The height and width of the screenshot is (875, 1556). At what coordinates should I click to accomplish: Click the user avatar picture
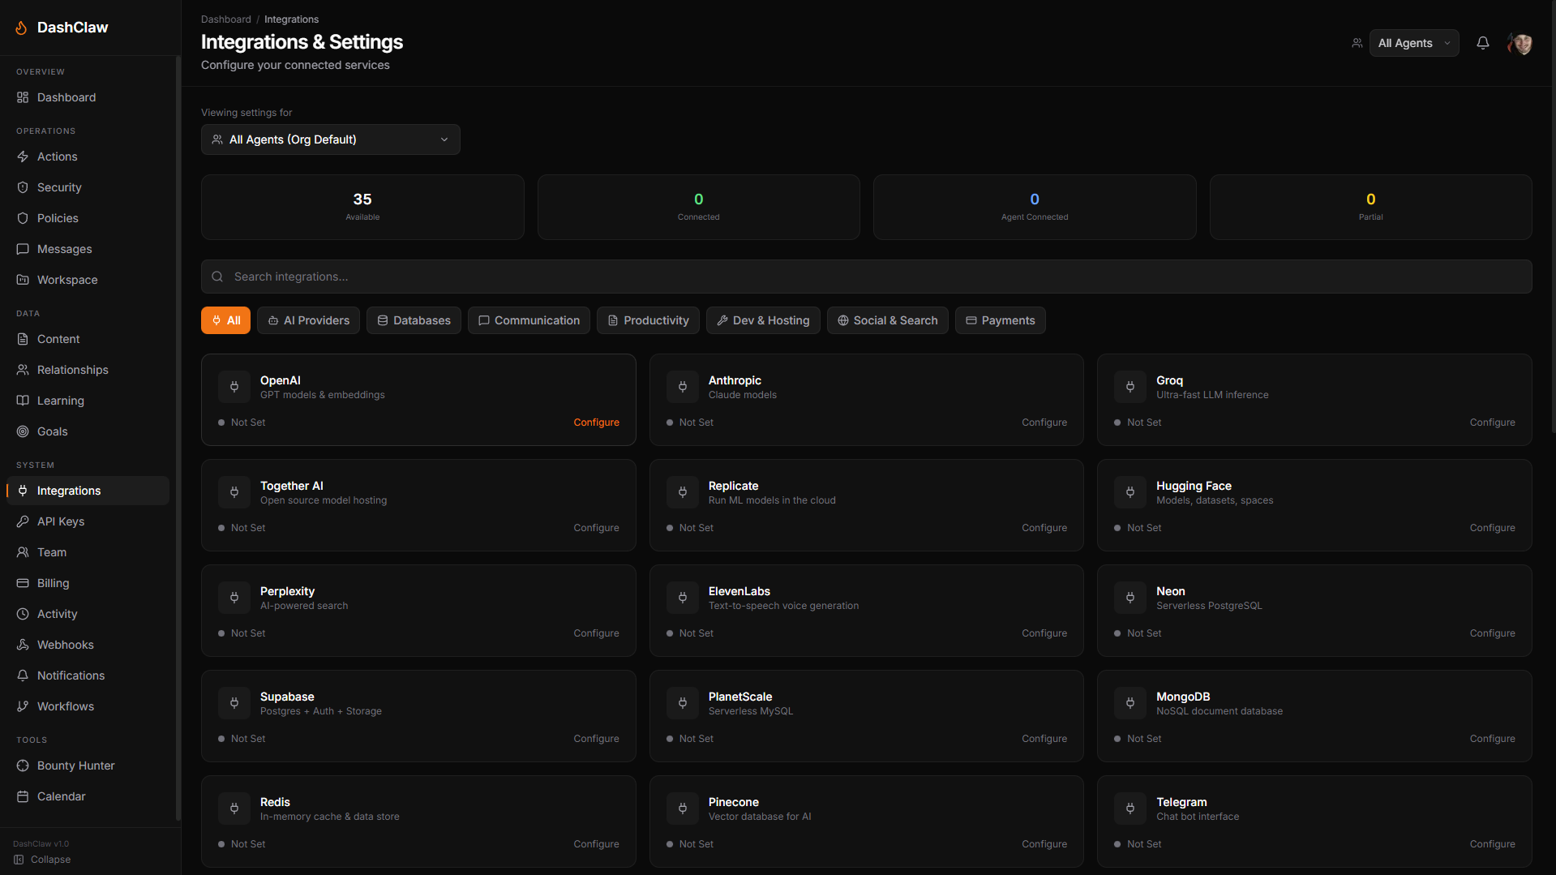click(1520, 43)
